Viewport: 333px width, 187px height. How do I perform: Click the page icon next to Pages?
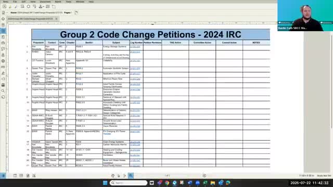(x=76, y=12)
